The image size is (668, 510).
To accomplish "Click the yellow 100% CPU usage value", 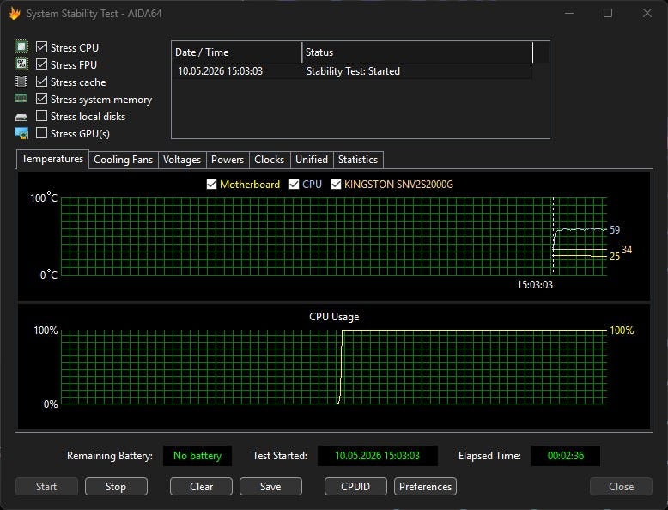I will coord(622,331).
